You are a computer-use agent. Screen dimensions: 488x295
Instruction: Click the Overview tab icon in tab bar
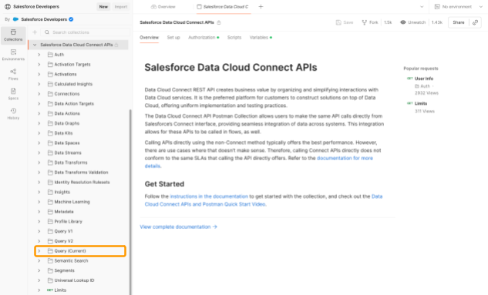pos(153,6)
